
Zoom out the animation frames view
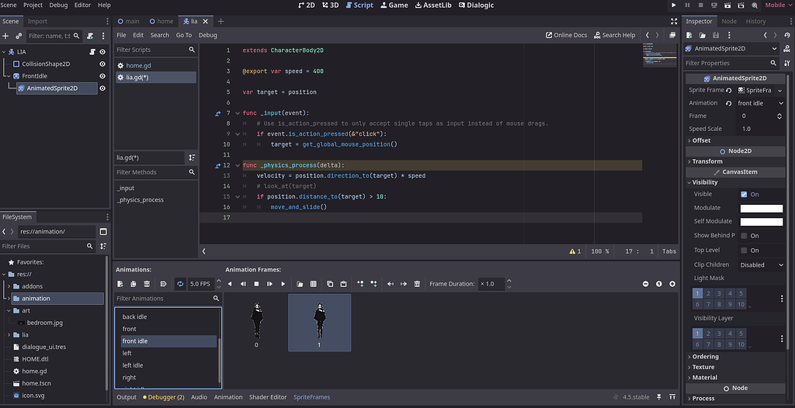click(645, 284)
